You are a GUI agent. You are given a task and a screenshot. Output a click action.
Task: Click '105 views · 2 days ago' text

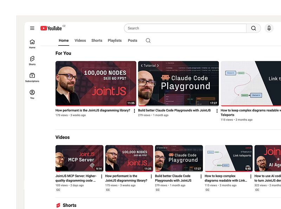70,186
